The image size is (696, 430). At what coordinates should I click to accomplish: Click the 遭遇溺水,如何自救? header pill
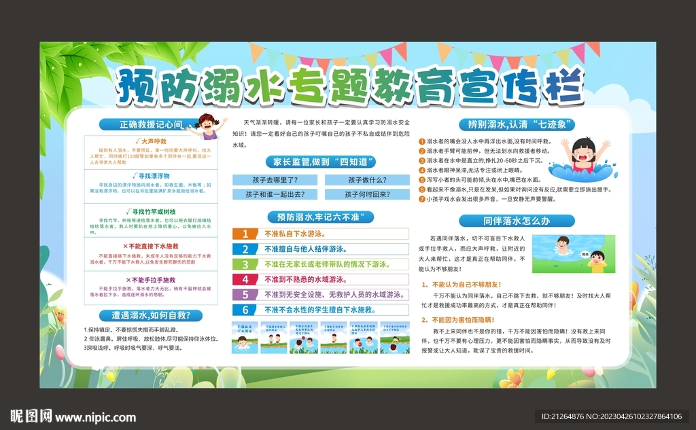point(150,315)
